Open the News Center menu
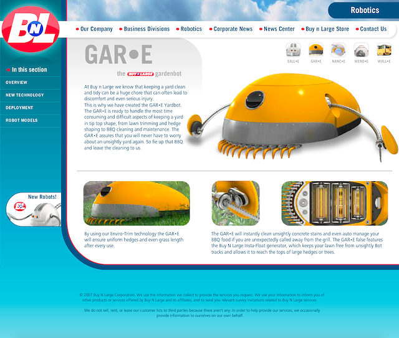Image resolution: width=399 pixels, height=338 pixels. [277, 29]
